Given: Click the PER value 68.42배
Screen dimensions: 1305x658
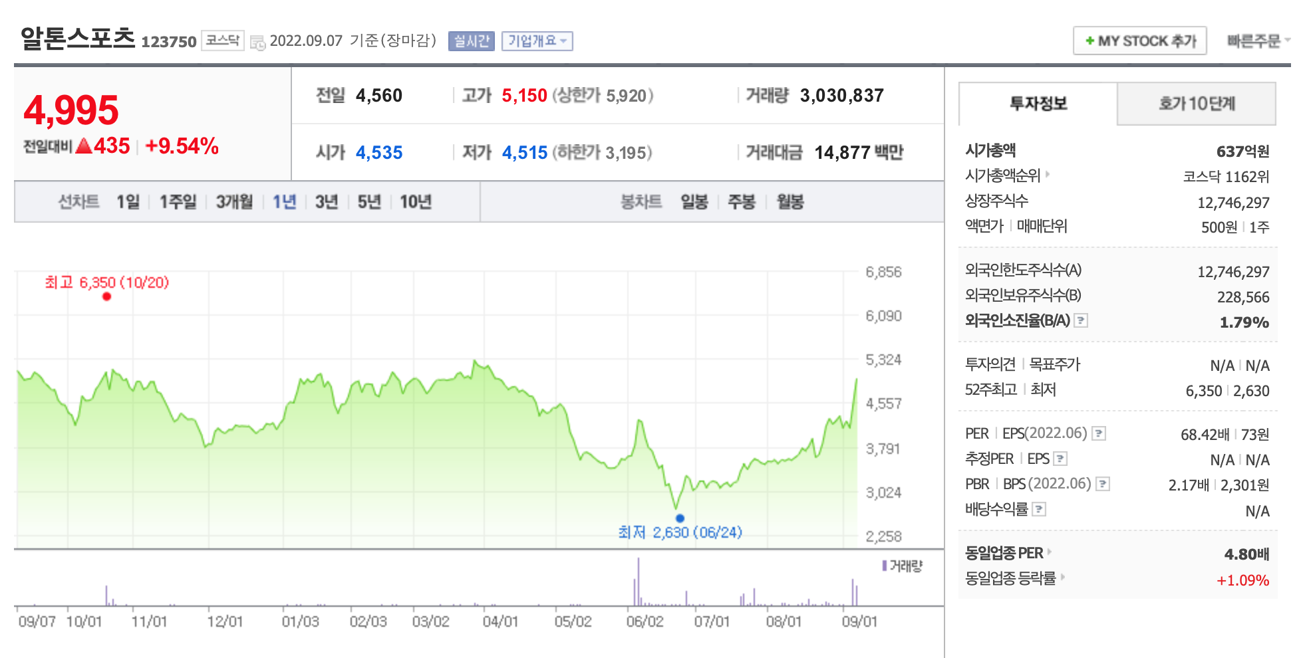Looking at the screenshot, I should (1205, 435).
